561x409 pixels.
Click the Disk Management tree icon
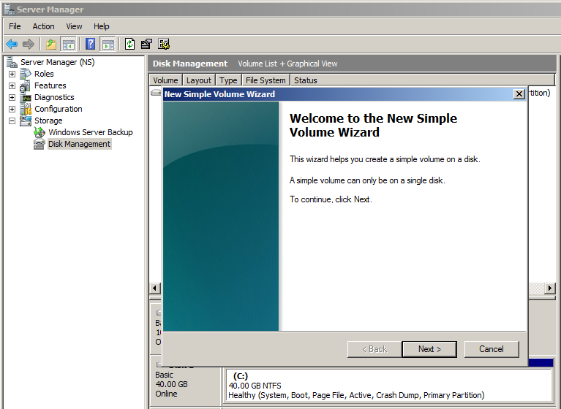click(x=39, y=144)
